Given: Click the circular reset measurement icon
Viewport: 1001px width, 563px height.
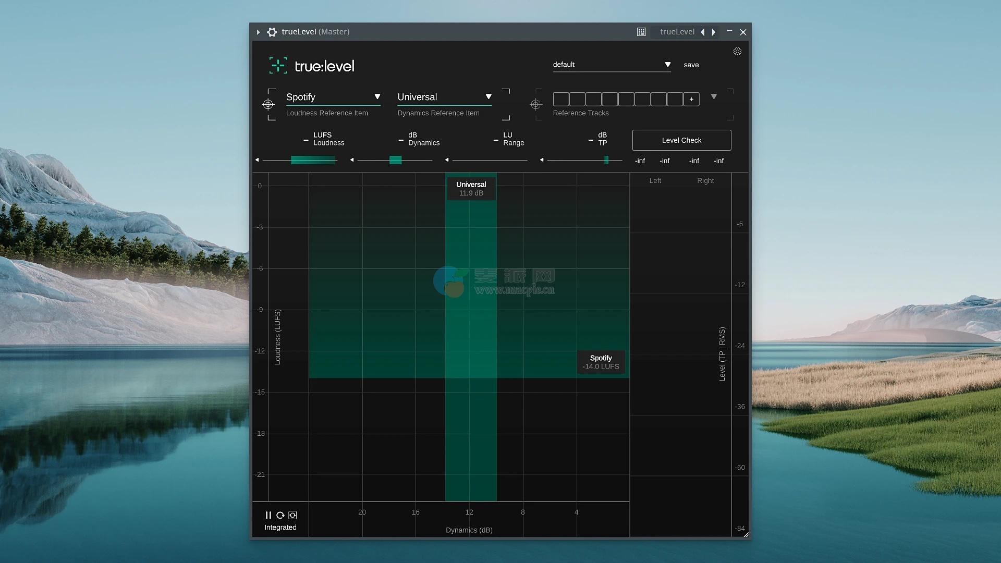Looking at the screenshot, I should pyautogui.click(x=280, y=515).
